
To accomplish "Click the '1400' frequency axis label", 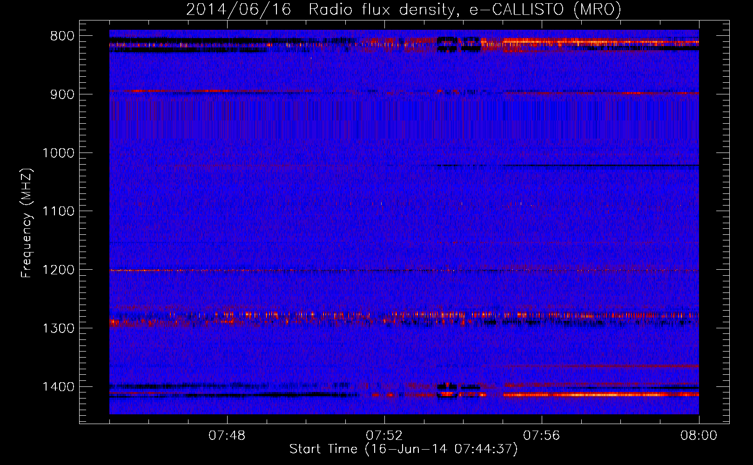I will [x=58, y=387].
